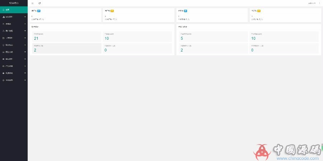Expand the 用户管理 sidebar submenu arrow

(25, 31)
